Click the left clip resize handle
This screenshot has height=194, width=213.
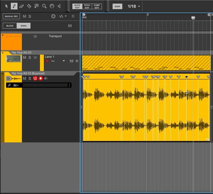tap(81, 107)
